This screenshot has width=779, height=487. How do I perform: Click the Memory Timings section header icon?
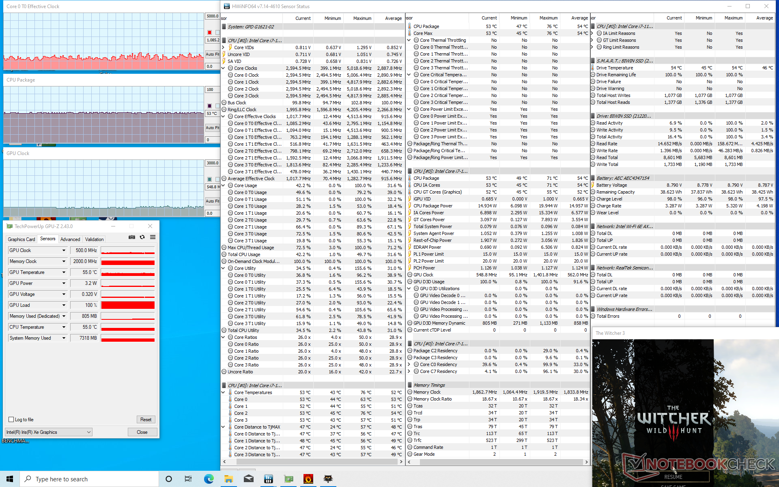click(x=409, y=385)
